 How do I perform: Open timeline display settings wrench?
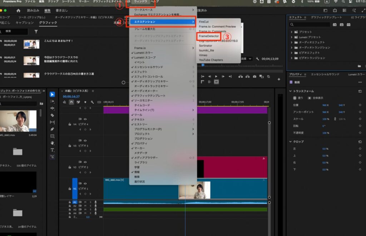(x=92, y=102)
